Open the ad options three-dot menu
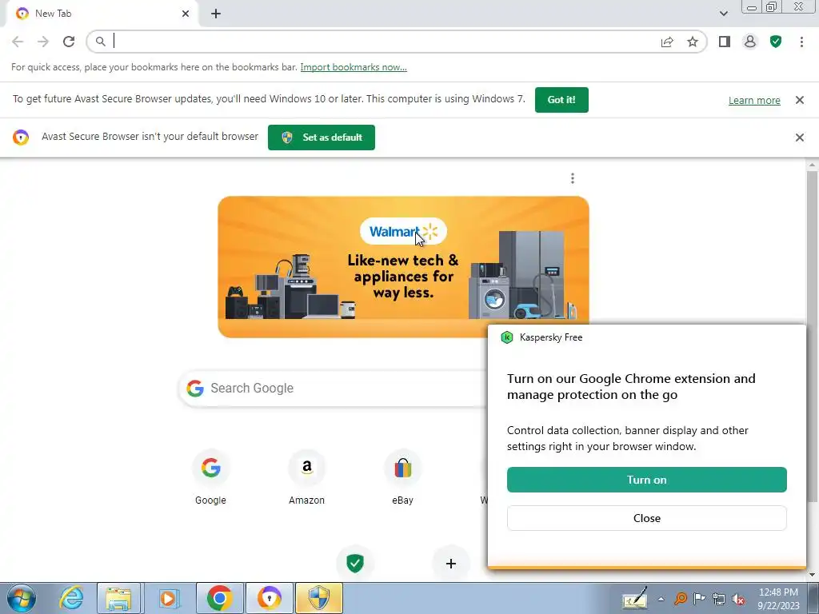 click(x=573, y=178)
